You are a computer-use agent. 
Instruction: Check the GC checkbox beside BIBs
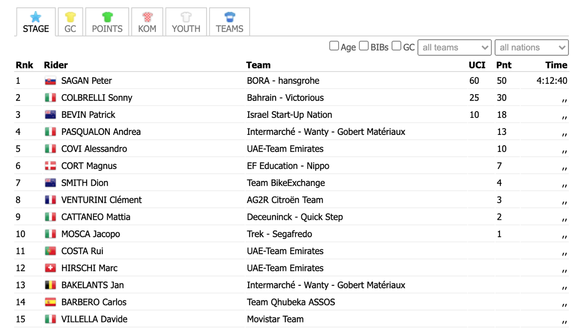[396, 46]
